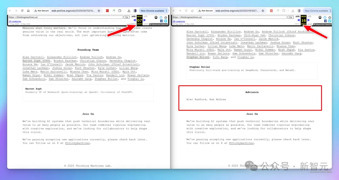Click Mira Murati (CEO) link in right window
The height and width of the screenshot is (180, 339).
tap(200, 50)
